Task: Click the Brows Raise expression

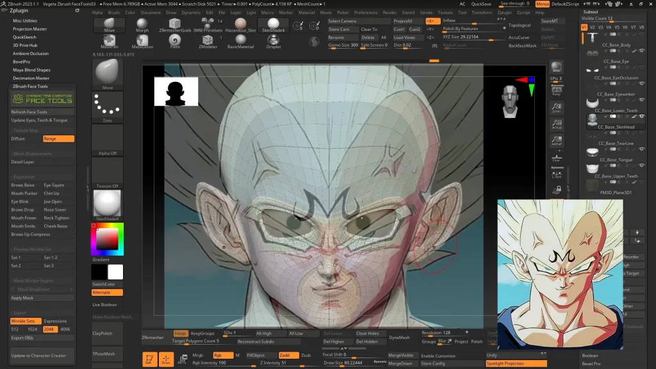Action: (23, 185)
